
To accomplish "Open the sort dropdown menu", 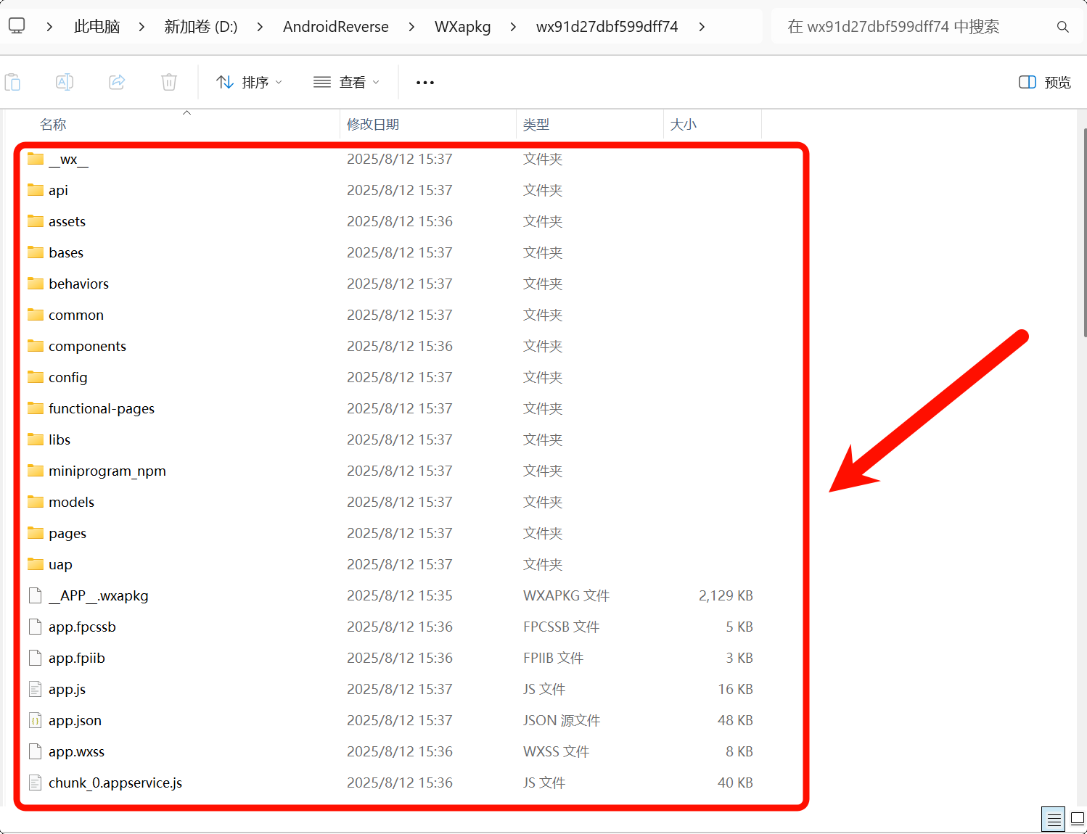I will click(x=249, y=82).
